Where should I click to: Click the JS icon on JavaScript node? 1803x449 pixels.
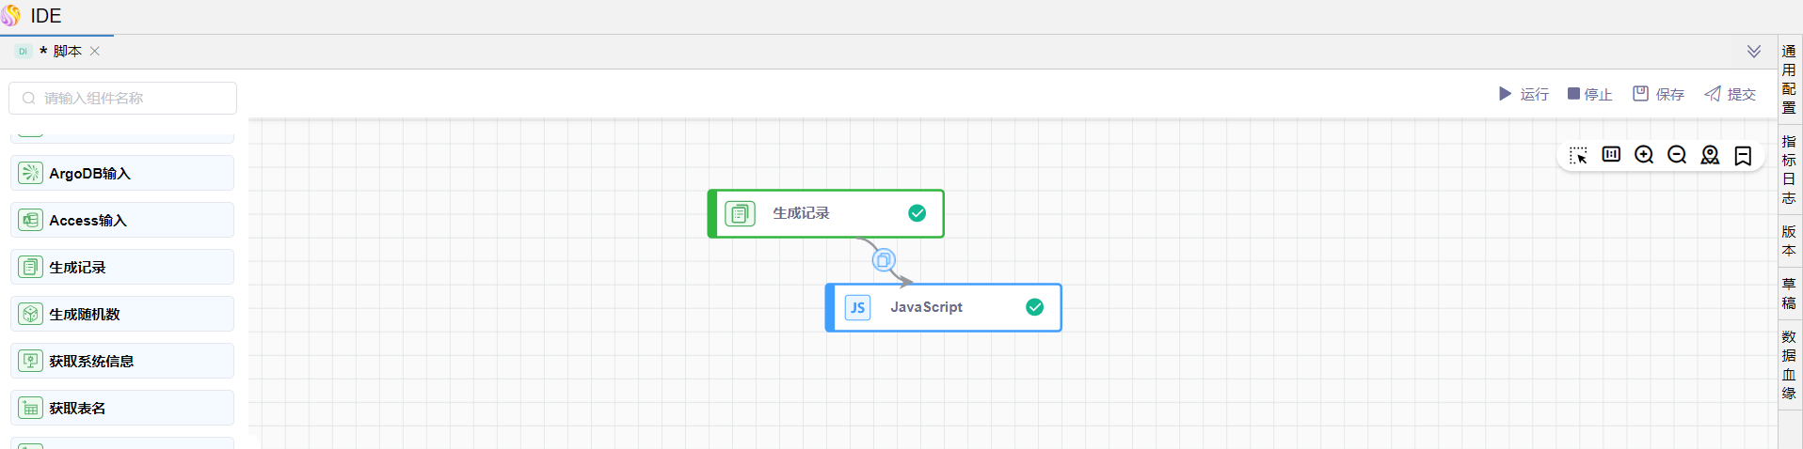[x=857, y=308]
